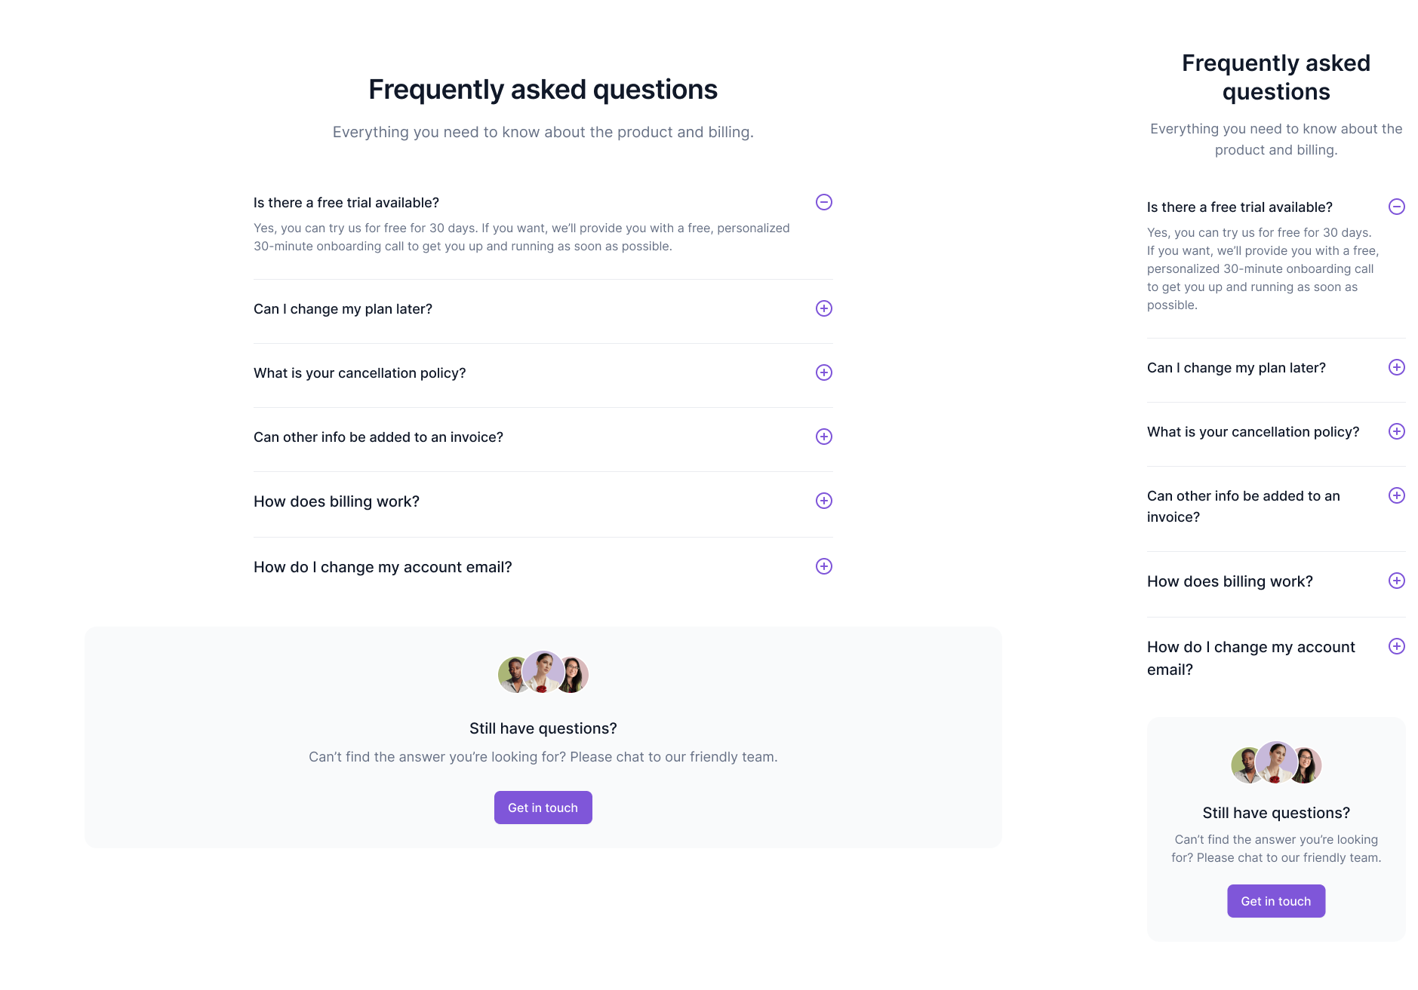The width and height of the screenshot is (1418, 990).
Task: Collapse the free trial answer in mobile view
Action: tap(1398, 207)
